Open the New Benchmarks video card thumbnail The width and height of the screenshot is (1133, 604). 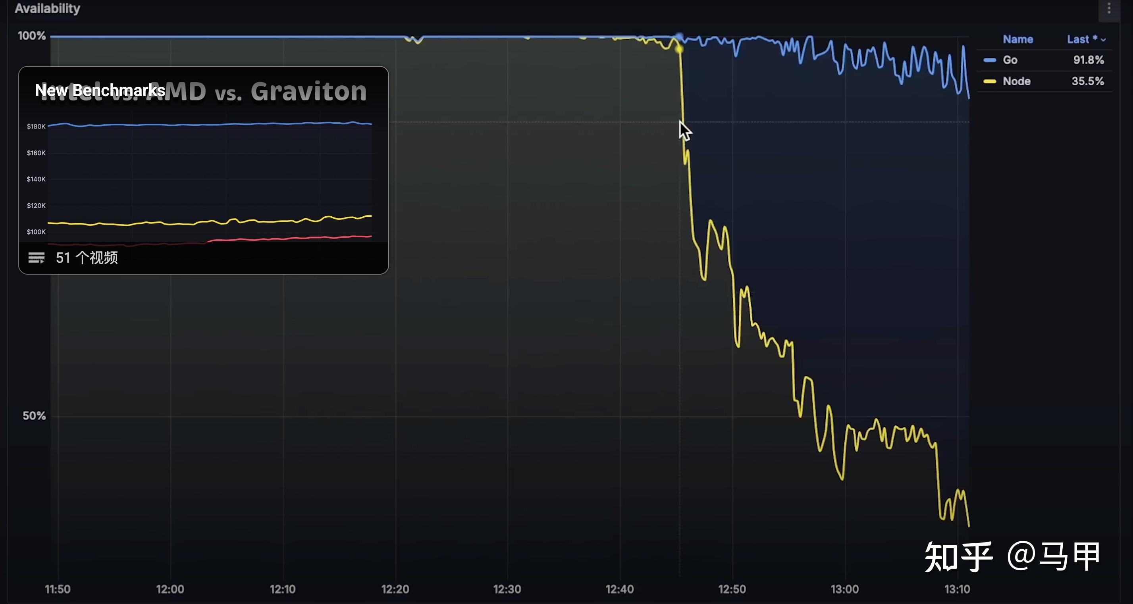pyautogui.click(x=203, y=176)
